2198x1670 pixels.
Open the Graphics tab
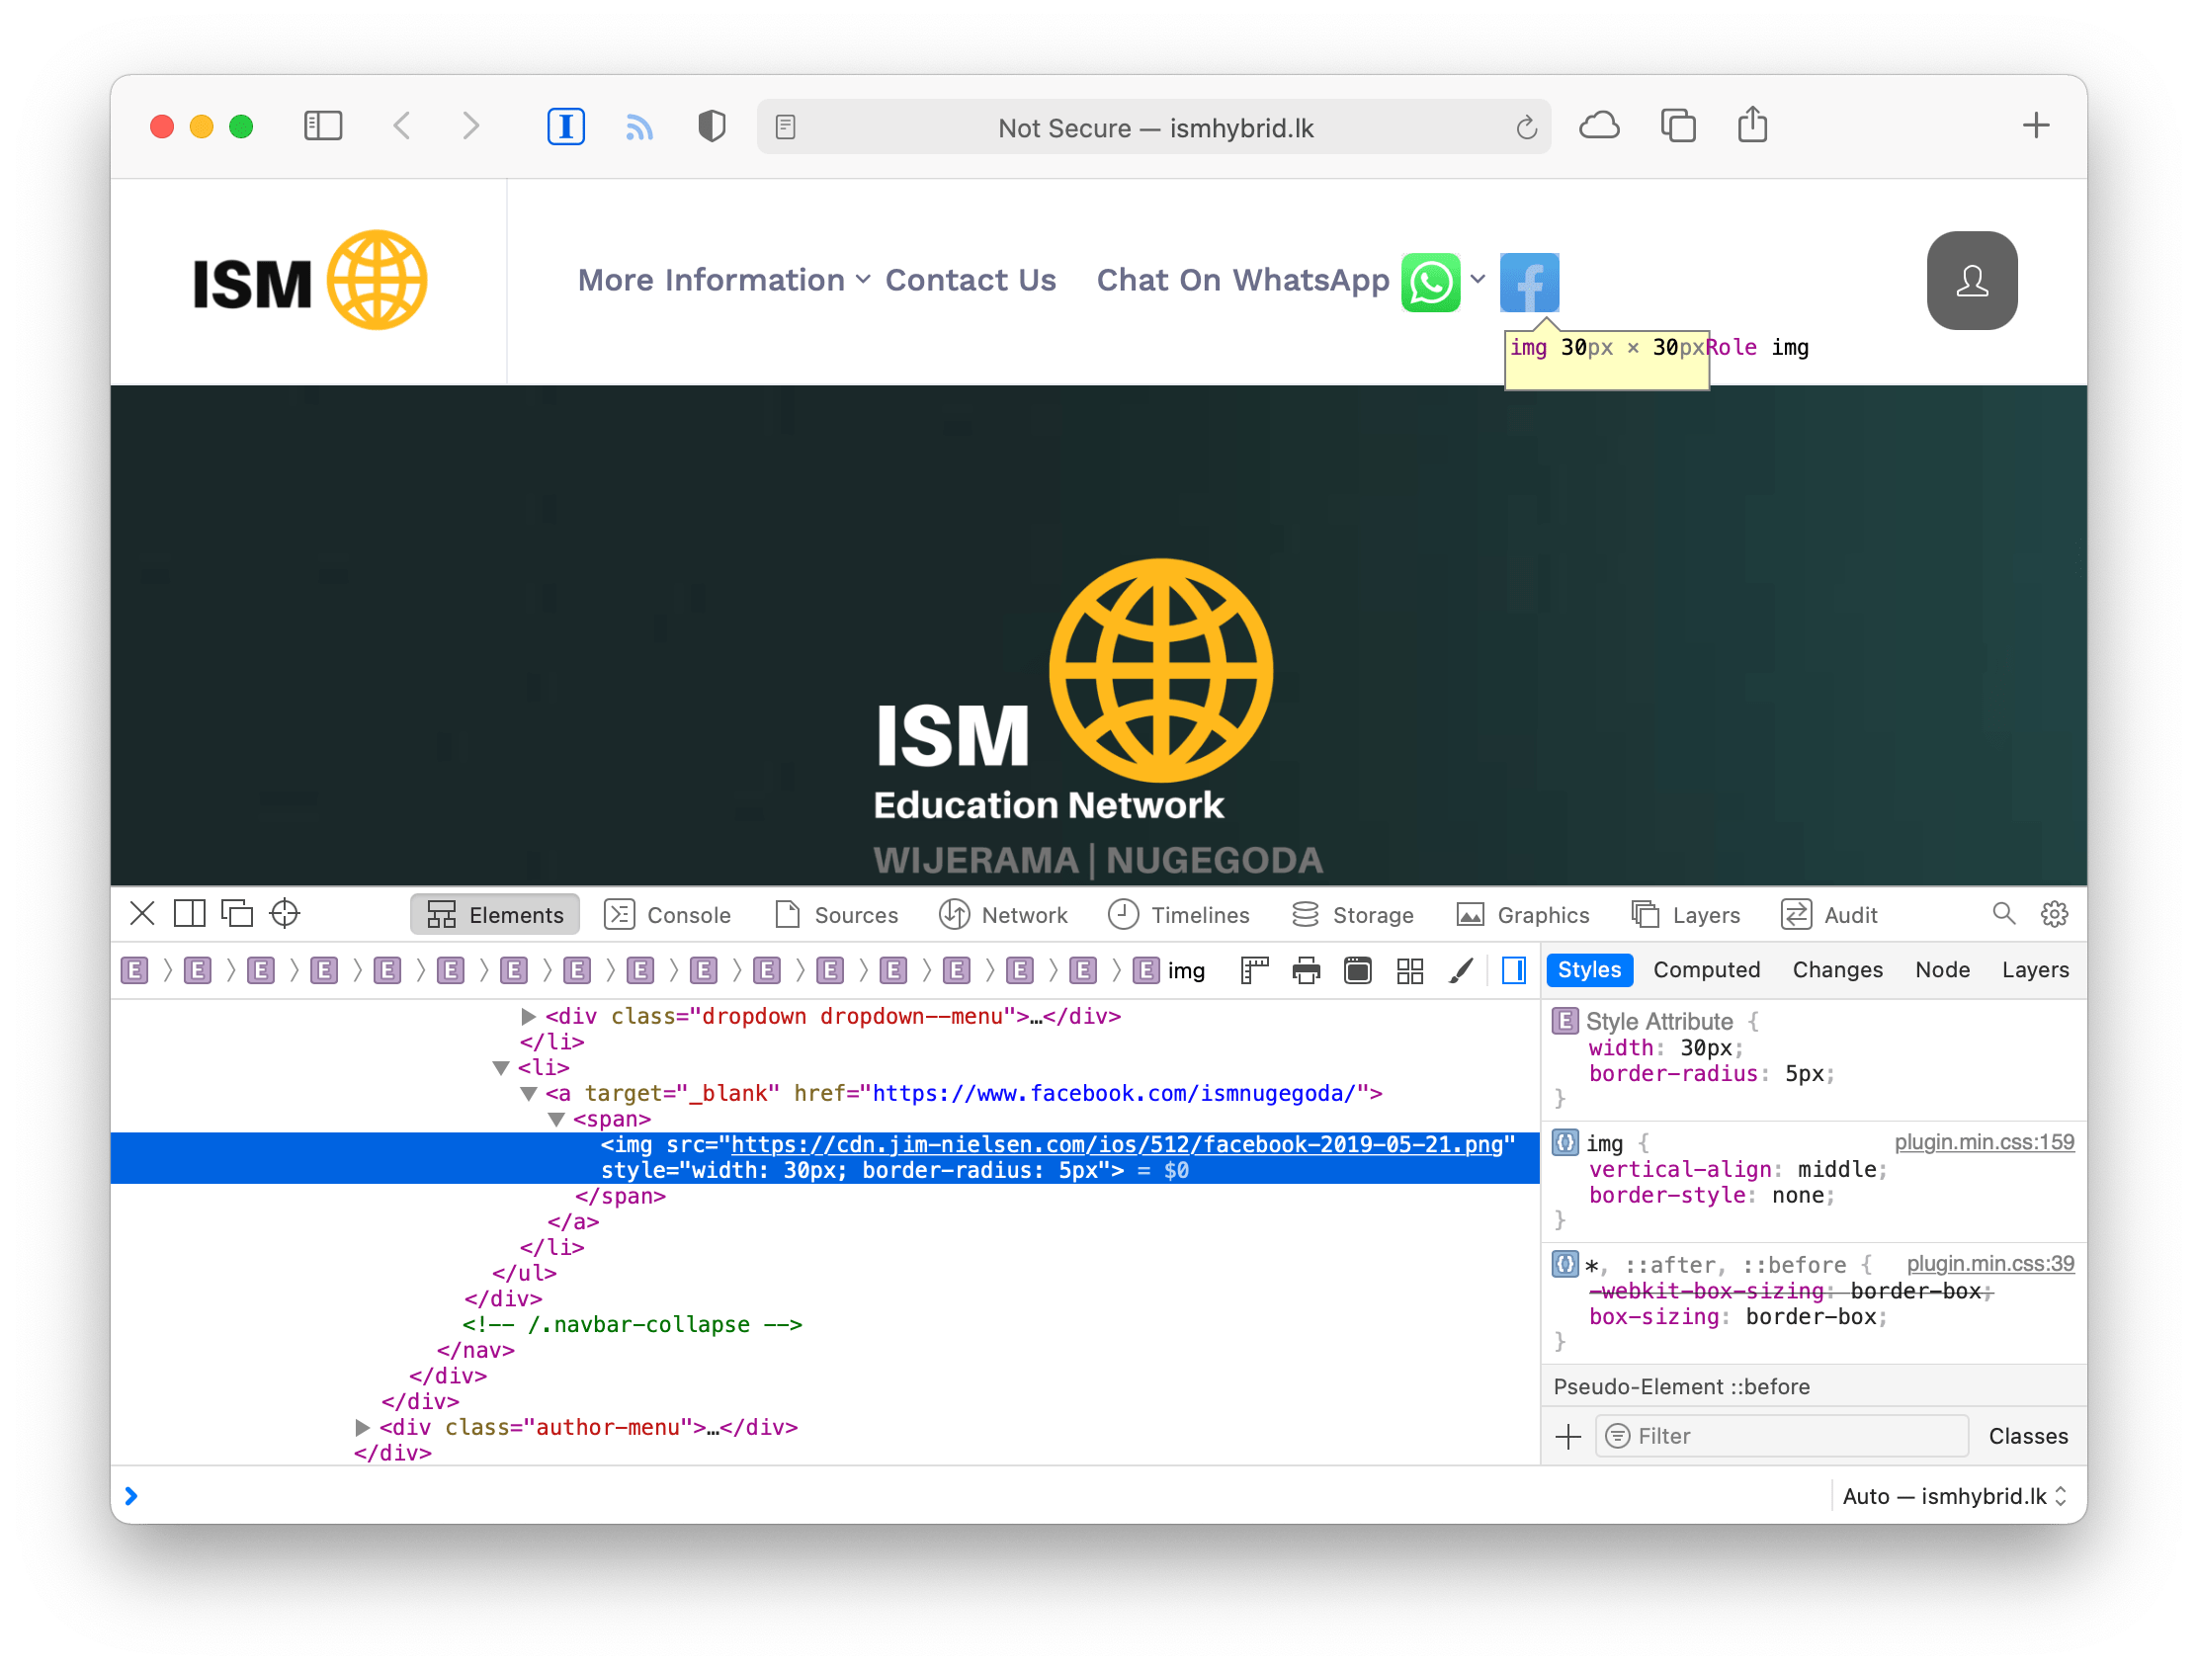pos(1522,914)
